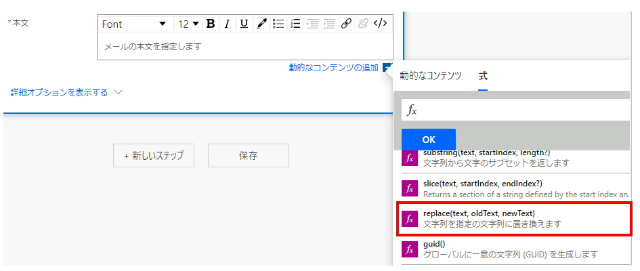The image size is (640, 271).
Task: Toggle Bold formatting in body editor
Action: 211,24
